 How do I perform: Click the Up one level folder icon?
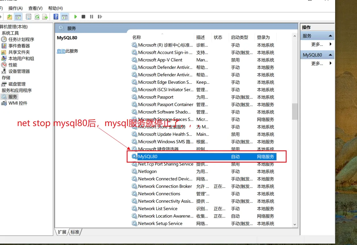[x=10, y=17]
